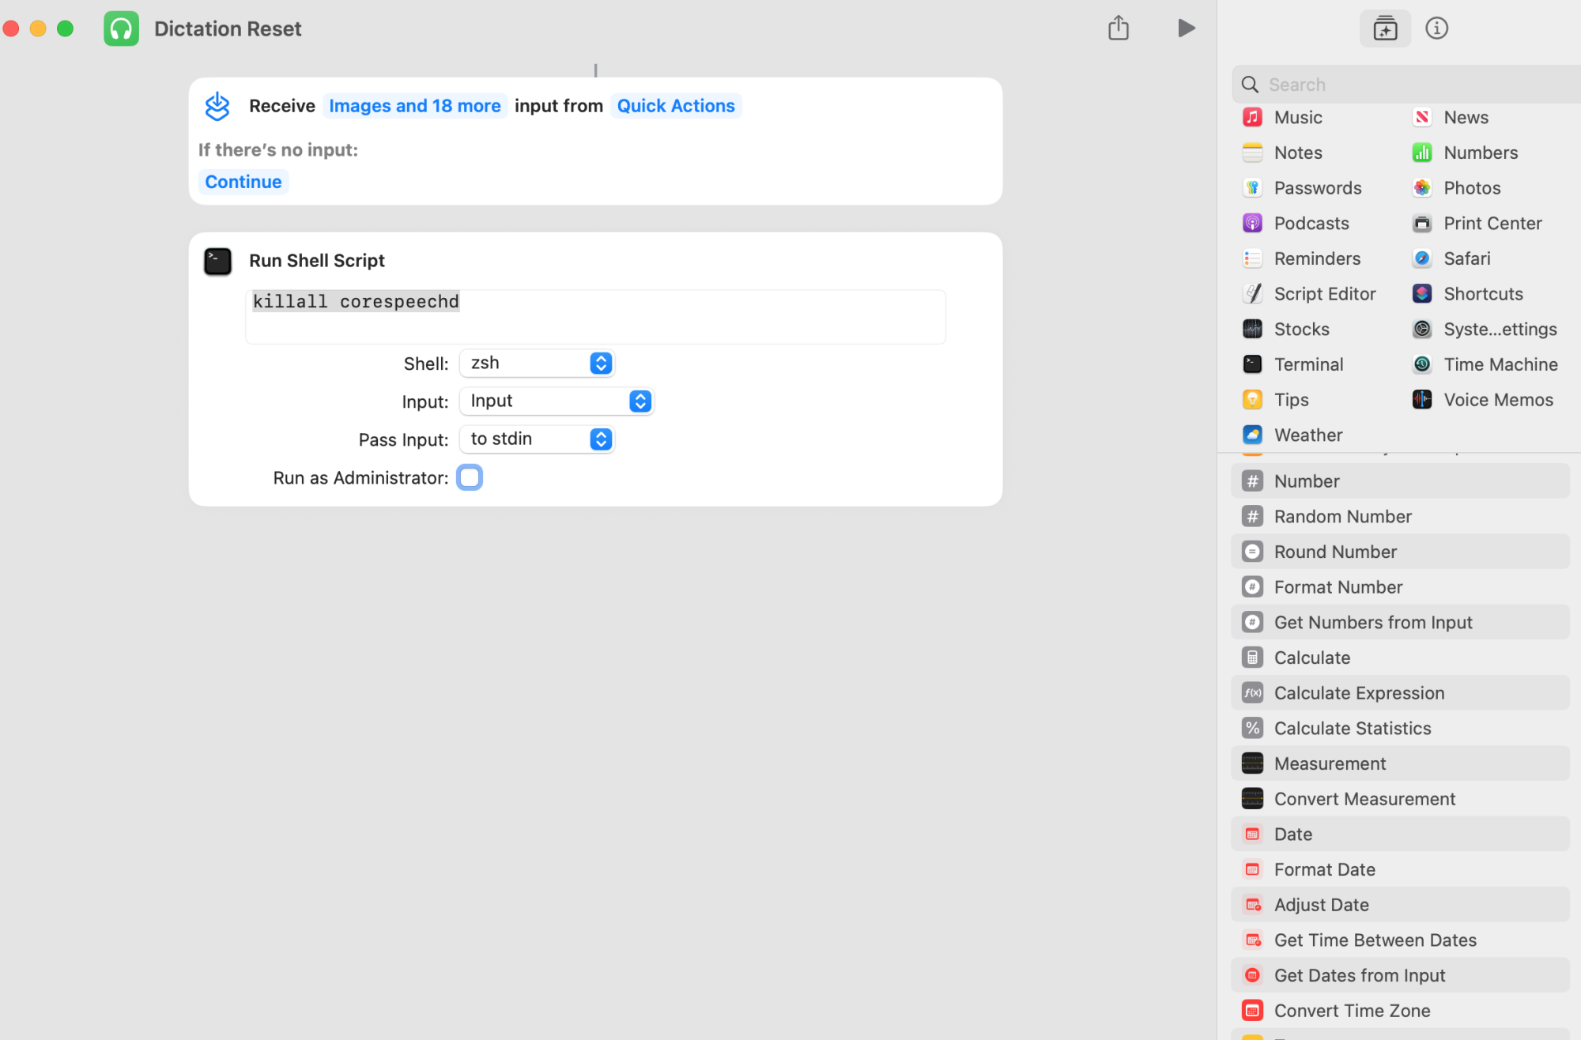Screen dimensions: 1581x1040
Task: Open the Action Library panel icon
Action: tap(1384, 28)
